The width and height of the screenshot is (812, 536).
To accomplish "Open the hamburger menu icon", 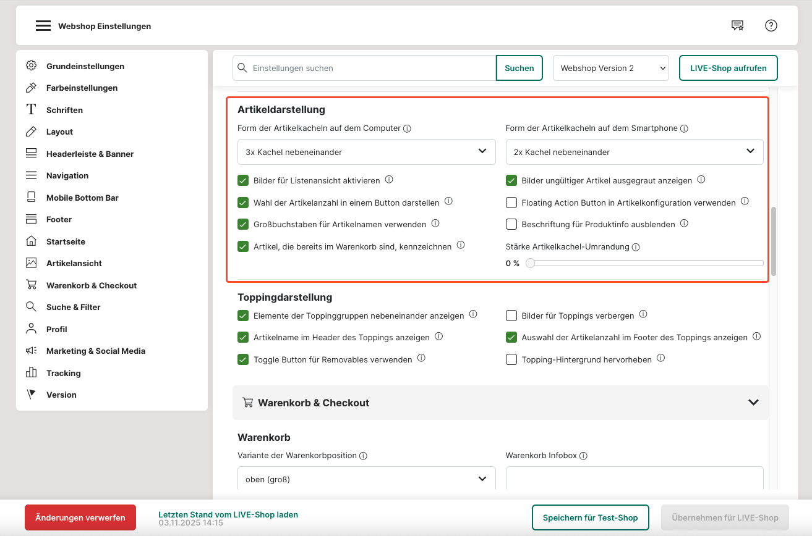I will (x=43, y=26).
